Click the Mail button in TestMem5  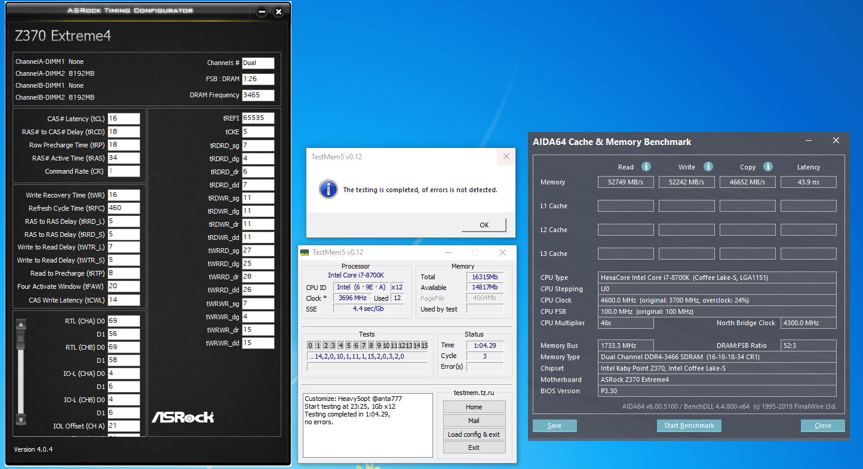(x=474, y=421)
